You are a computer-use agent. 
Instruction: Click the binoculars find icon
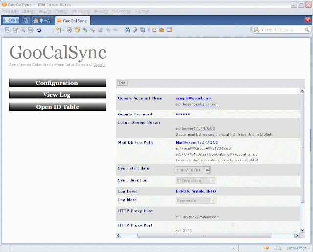coord(127,30)
